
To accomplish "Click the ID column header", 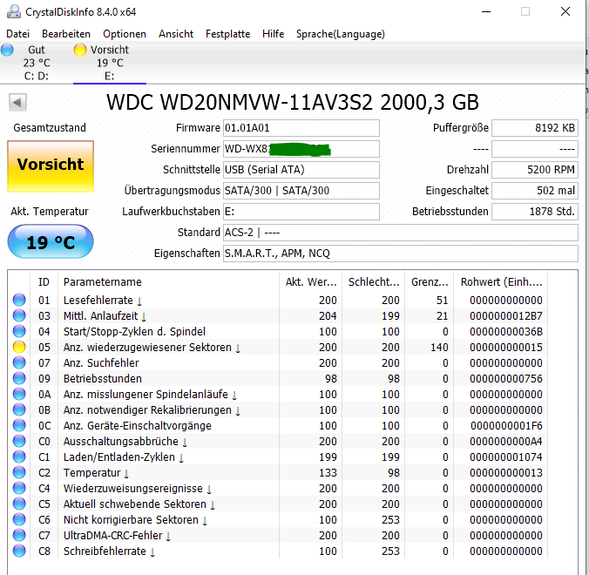I will click(x=44, y=282).
